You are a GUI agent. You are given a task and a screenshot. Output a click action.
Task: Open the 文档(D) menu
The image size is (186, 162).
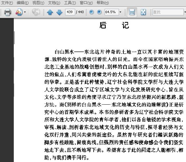(54, 3)
